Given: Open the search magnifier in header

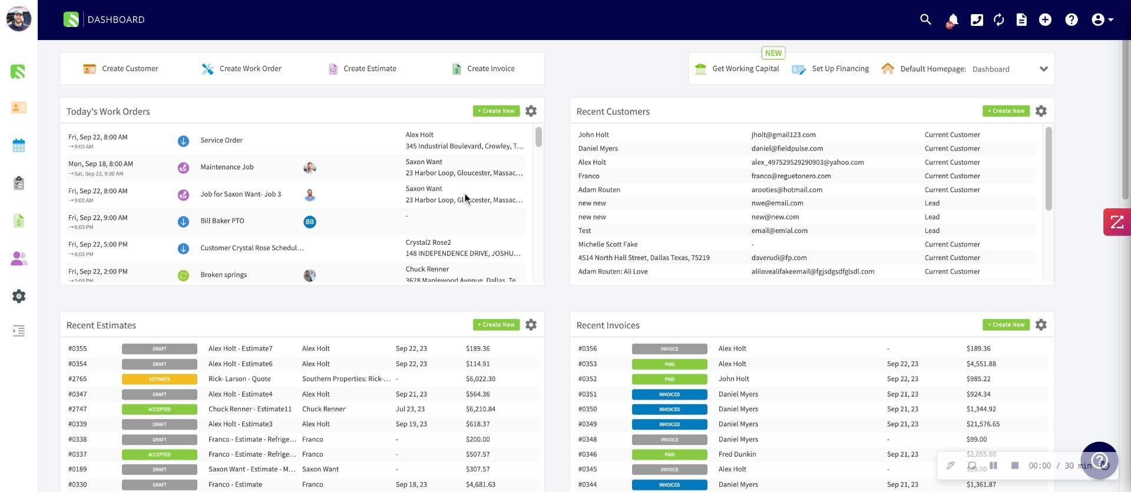Looking at the screenshot, I should coord(925,19).
